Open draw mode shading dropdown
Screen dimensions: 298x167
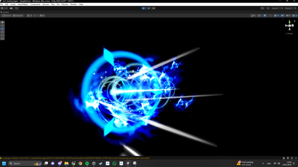(253, 16)
